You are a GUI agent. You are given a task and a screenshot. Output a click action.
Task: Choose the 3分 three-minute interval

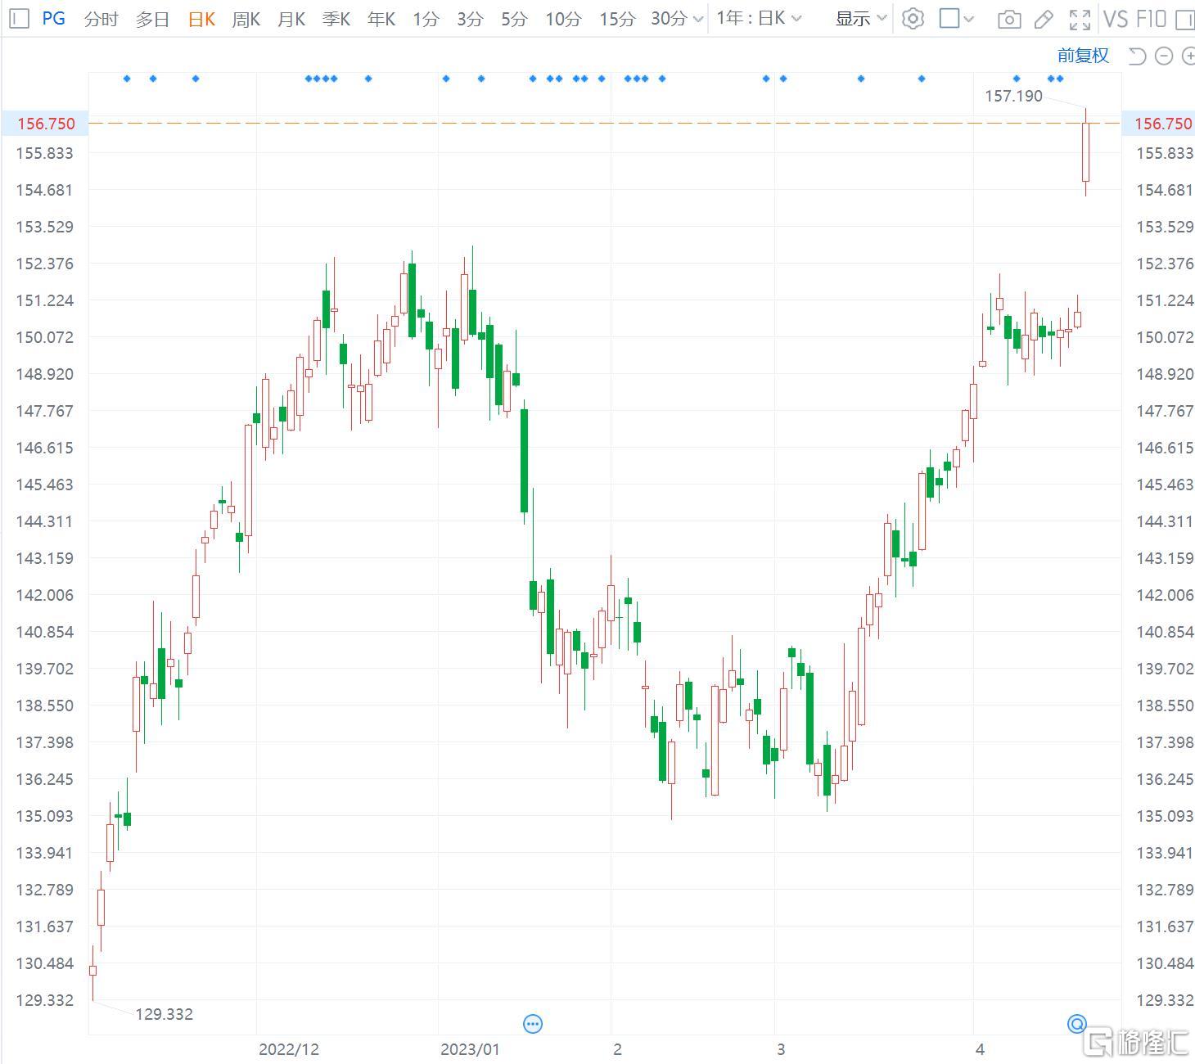click(470, 19)
